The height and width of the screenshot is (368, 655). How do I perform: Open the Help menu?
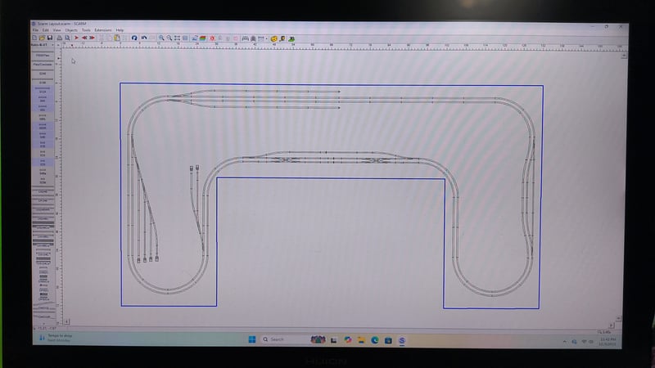pyautogui.click(x=120, y=30)
